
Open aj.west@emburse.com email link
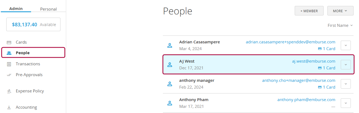tap(314, 61)
